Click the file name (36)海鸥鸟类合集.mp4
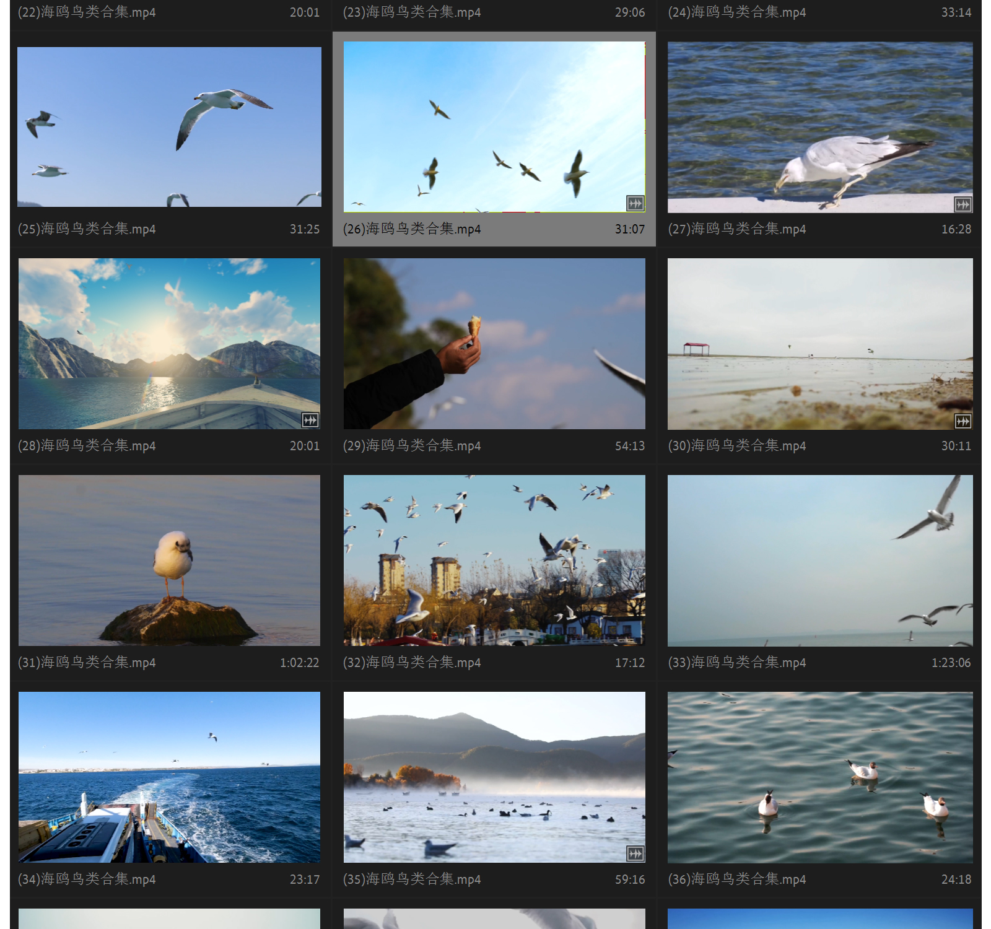 pyautogui.click(x=737, y=879)
